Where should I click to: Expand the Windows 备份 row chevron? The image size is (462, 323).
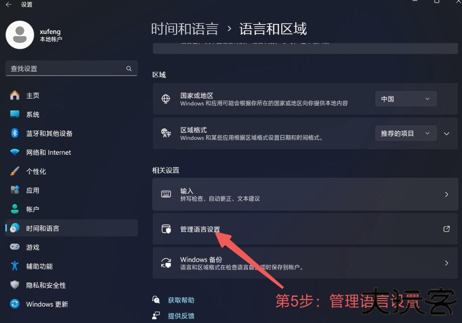click(x=447, y=263)
